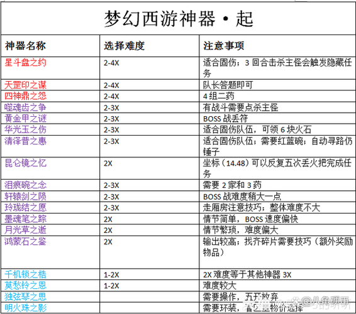The height and width of the screenshot is (314, 356).
Task: Click 2-3X difficulty in 泪痕碗之念 row
Action: tap(111, 185)
